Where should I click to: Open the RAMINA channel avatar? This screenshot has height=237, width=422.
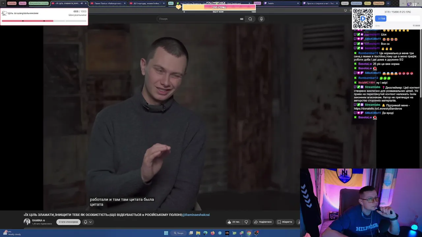click(27, 222)
